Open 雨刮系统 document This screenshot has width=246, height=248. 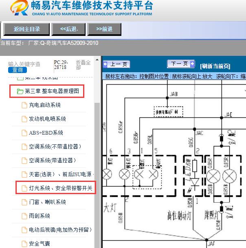[x=40, y=216]
